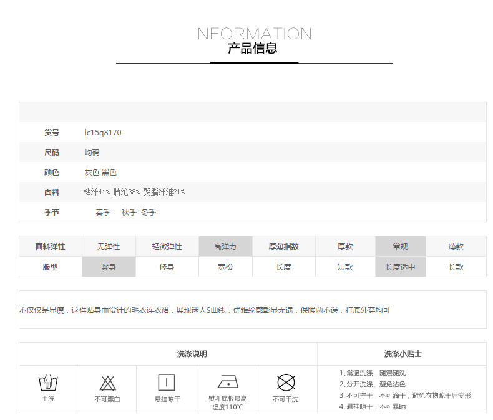Click the 洗涤小贴士 column header
This screenshot has height=420, width=493.
(403, 354)
